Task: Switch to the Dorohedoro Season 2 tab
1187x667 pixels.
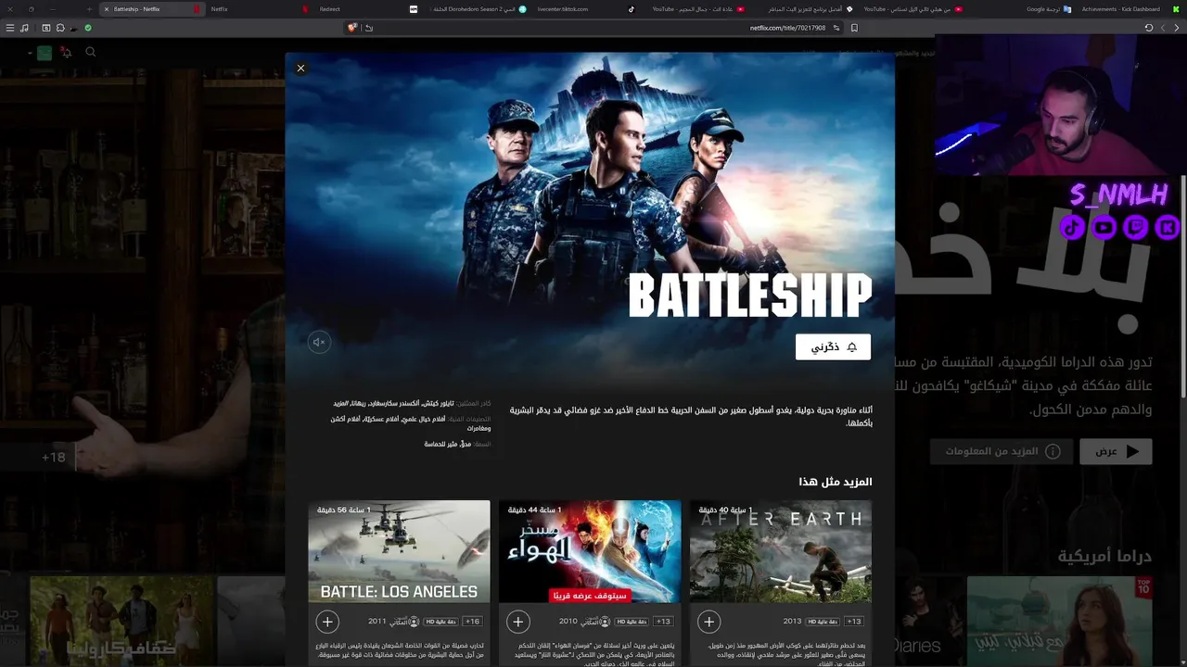Action: tap(475, 9)
